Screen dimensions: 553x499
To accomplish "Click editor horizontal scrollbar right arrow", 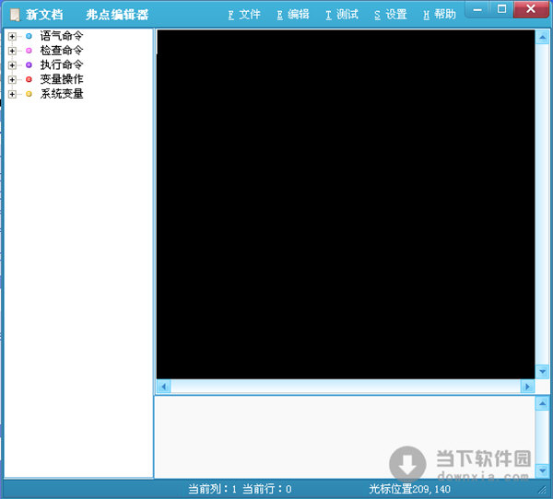I will 527,387.
